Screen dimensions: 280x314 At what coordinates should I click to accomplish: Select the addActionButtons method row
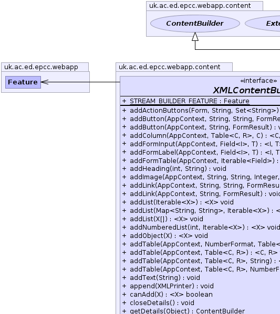201,110
